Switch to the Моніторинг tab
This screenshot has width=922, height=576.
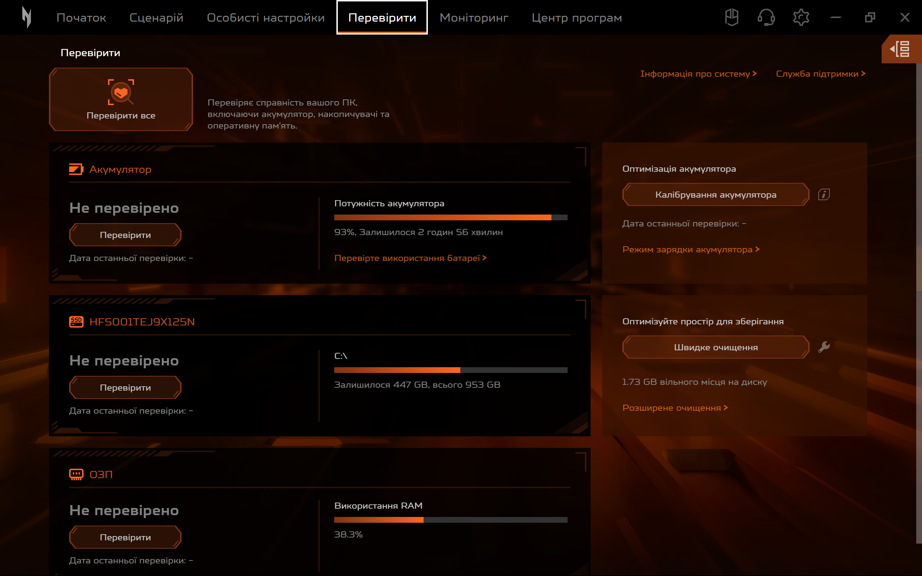click(x=474, y=18)
